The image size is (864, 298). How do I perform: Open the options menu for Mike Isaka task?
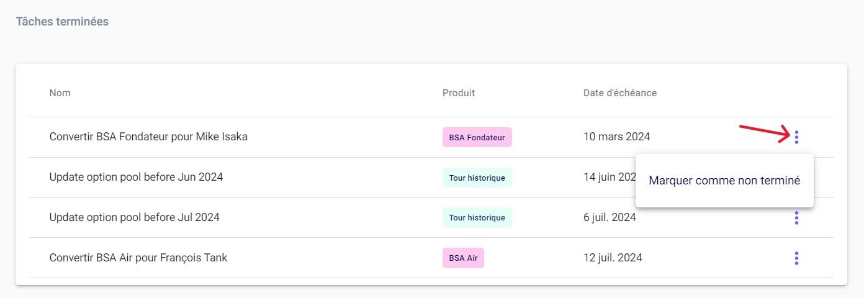pyautogui.click(x=796, y=137)
